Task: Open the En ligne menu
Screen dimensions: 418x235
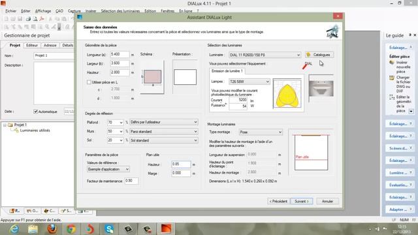Action: (185, 11)
